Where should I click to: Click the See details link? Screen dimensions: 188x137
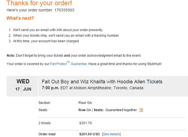coord(111,134)
